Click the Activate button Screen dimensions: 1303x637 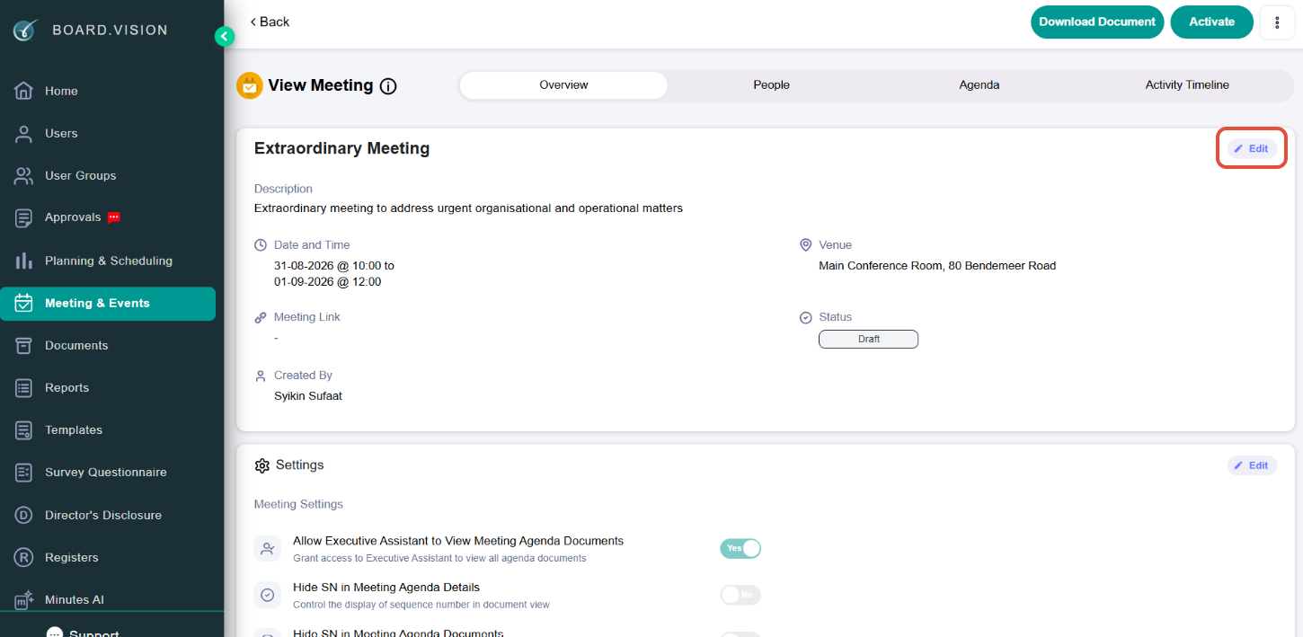pos(1211,22)
